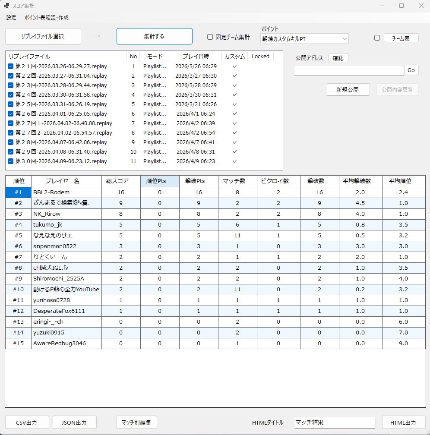Select player AwareBedbug3046 cell
Viewport: 430px width, 435px height.
66,344
